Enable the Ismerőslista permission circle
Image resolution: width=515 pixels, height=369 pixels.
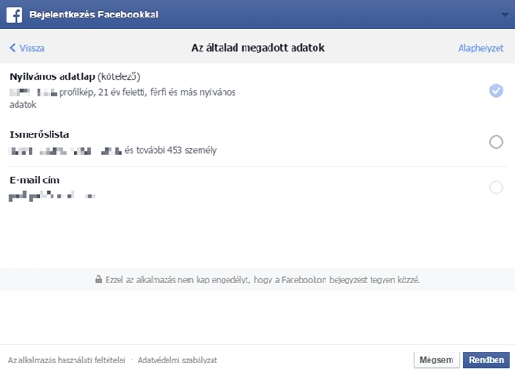[x=496, y=142]
